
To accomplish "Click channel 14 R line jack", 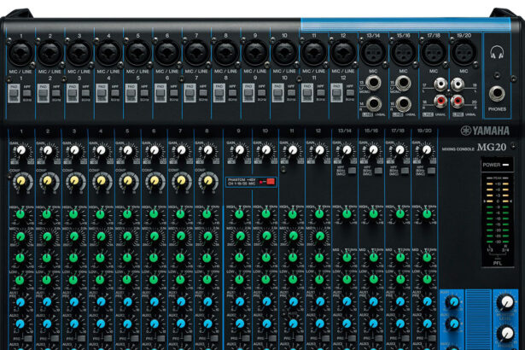I will [x=373, y=104].
